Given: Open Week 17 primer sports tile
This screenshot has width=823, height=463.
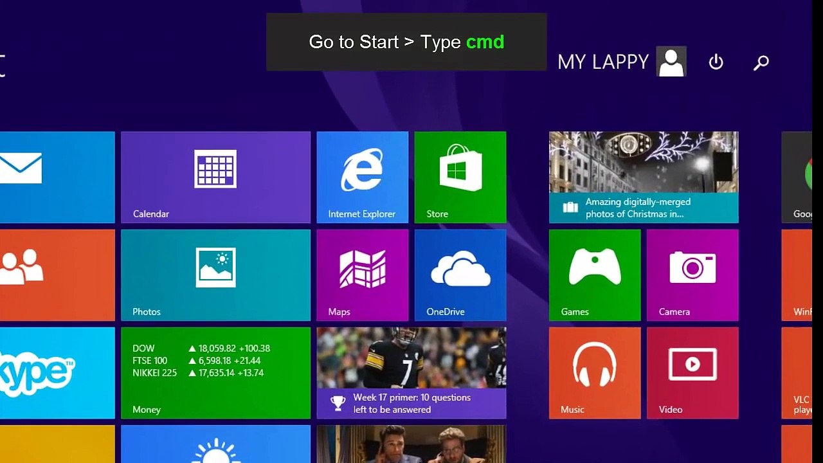Looking at the screenshot, I should point(411,373).
